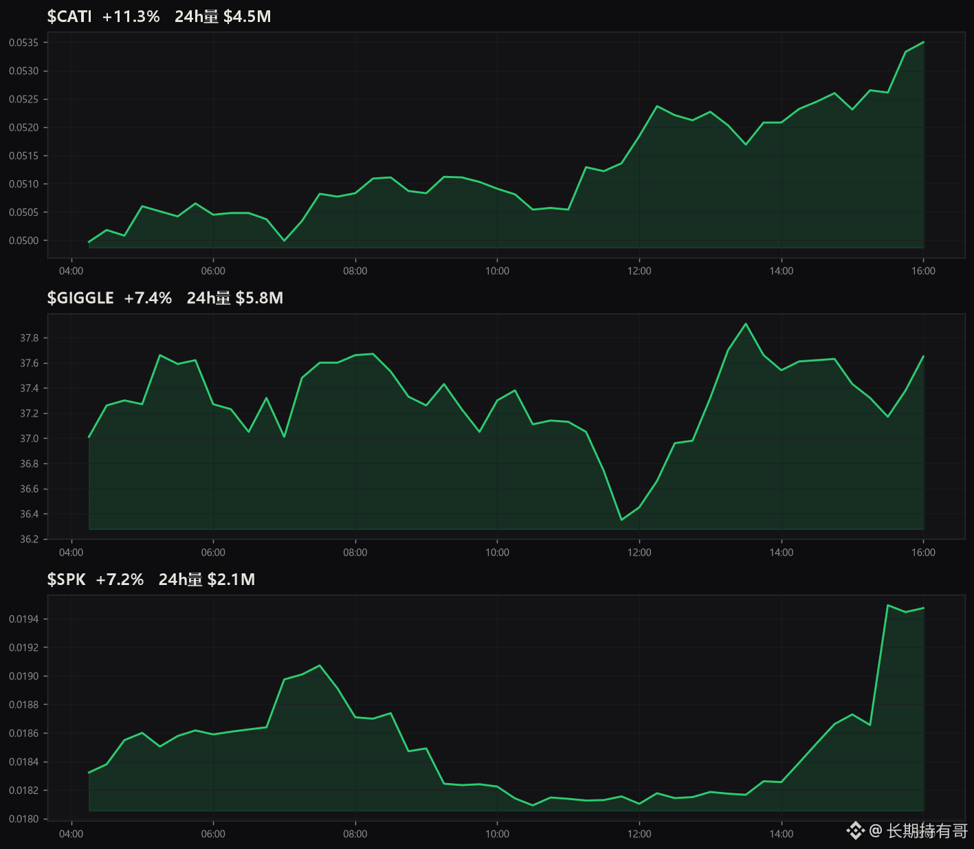Pick the 0.0188 price axis label

tap(23, 705)
